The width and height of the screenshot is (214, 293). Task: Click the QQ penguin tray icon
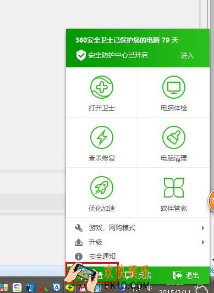83,288
